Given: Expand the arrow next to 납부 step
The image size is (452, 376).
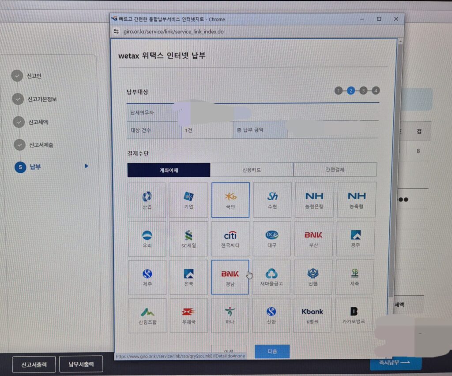Looking at the screenshot, I should (86, 166).
